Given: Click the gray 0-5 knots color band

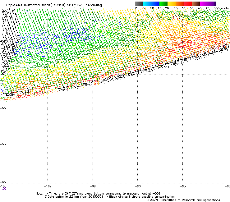Looking at the screenshot, I should click(x=139, y=4).
